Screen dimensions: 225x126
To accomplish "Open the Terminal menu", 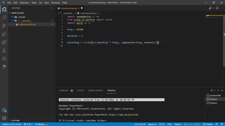I will tap(56, 2).
